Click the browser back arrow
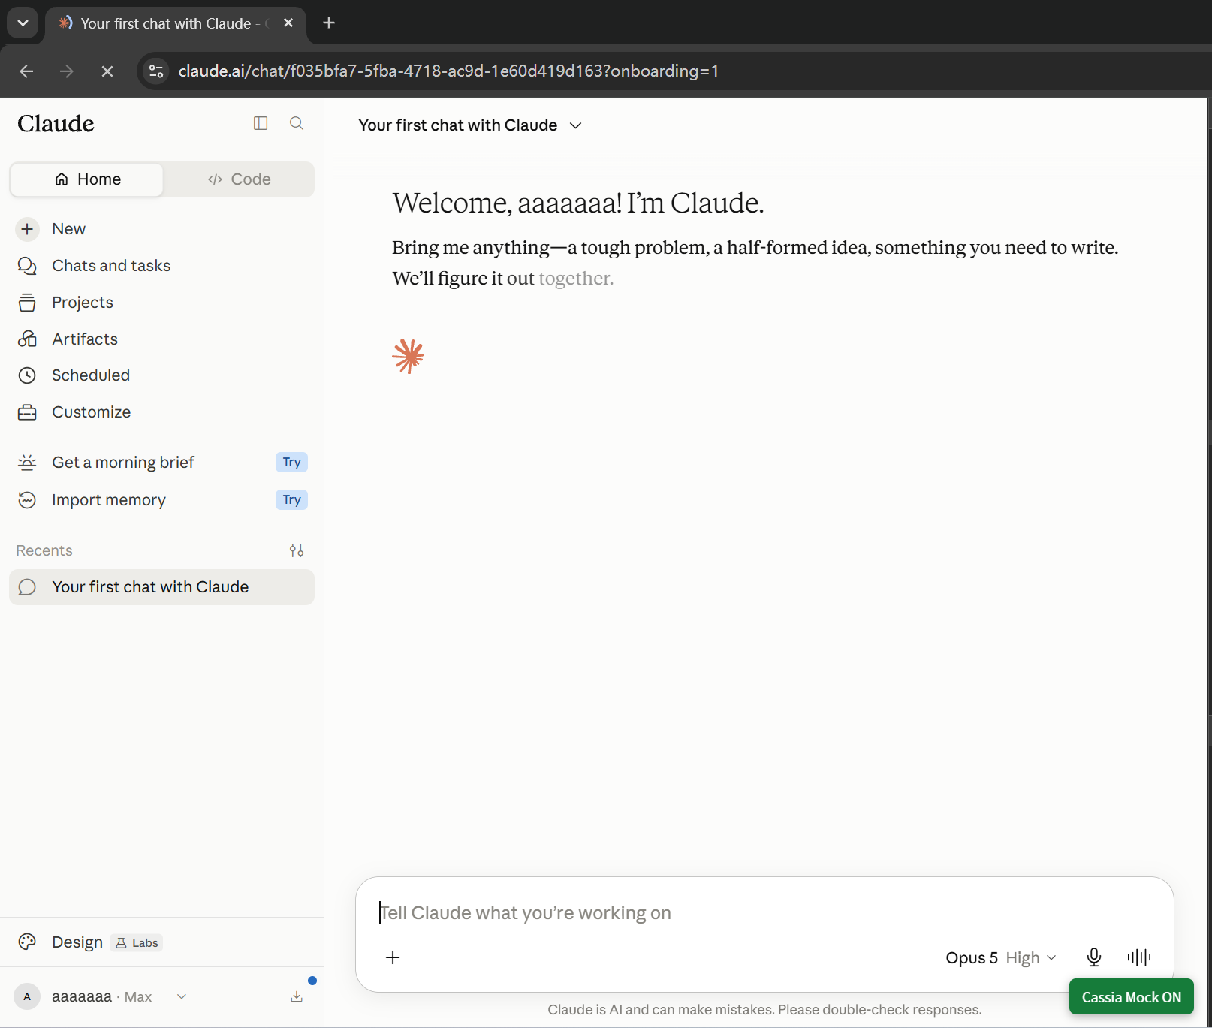1212x1028 pixels. (26, 71)
